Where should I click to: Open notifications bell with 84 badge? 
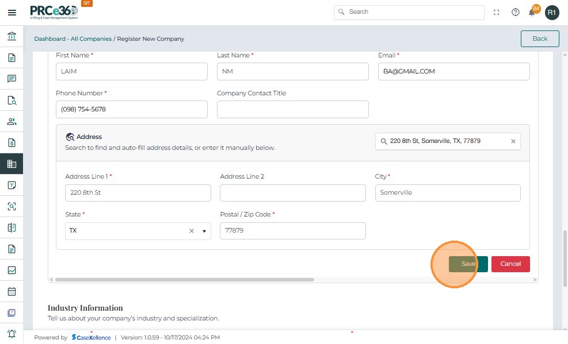532,12
